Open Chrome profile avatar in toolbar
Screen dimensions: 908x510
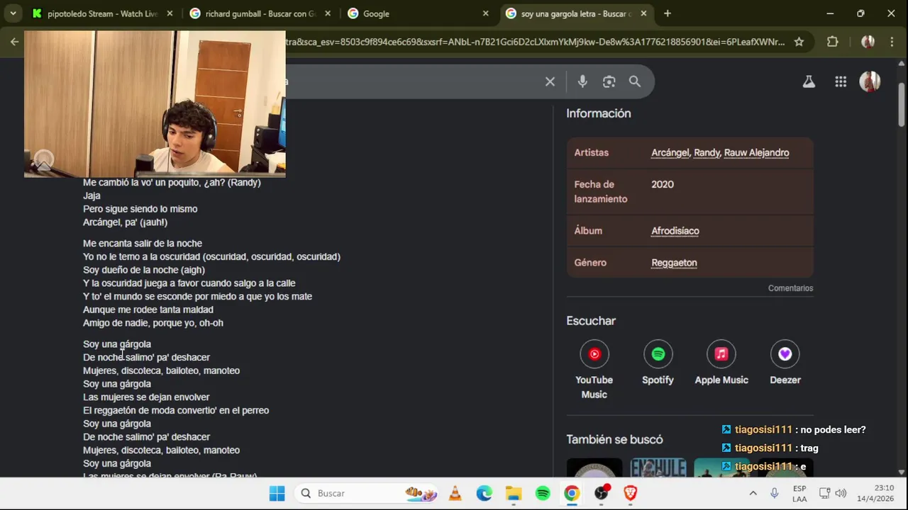(x=868, y=42)
